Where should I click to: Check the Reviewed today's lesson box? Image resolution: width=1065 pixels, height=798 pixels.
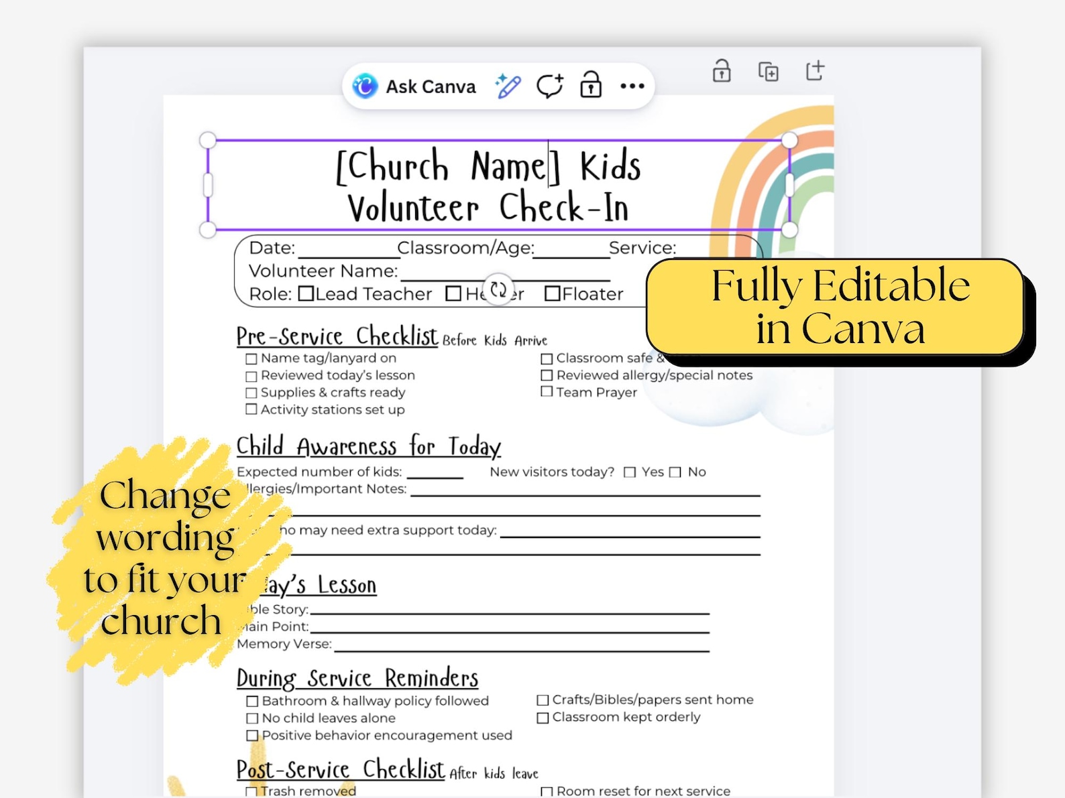click(251, 377)
